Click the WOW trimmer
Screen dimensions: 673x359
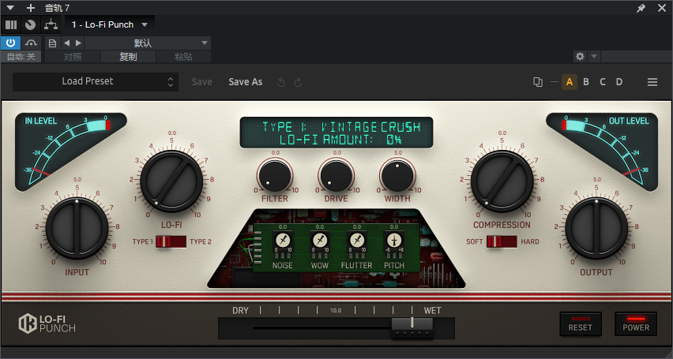click(x=319, y=240)
